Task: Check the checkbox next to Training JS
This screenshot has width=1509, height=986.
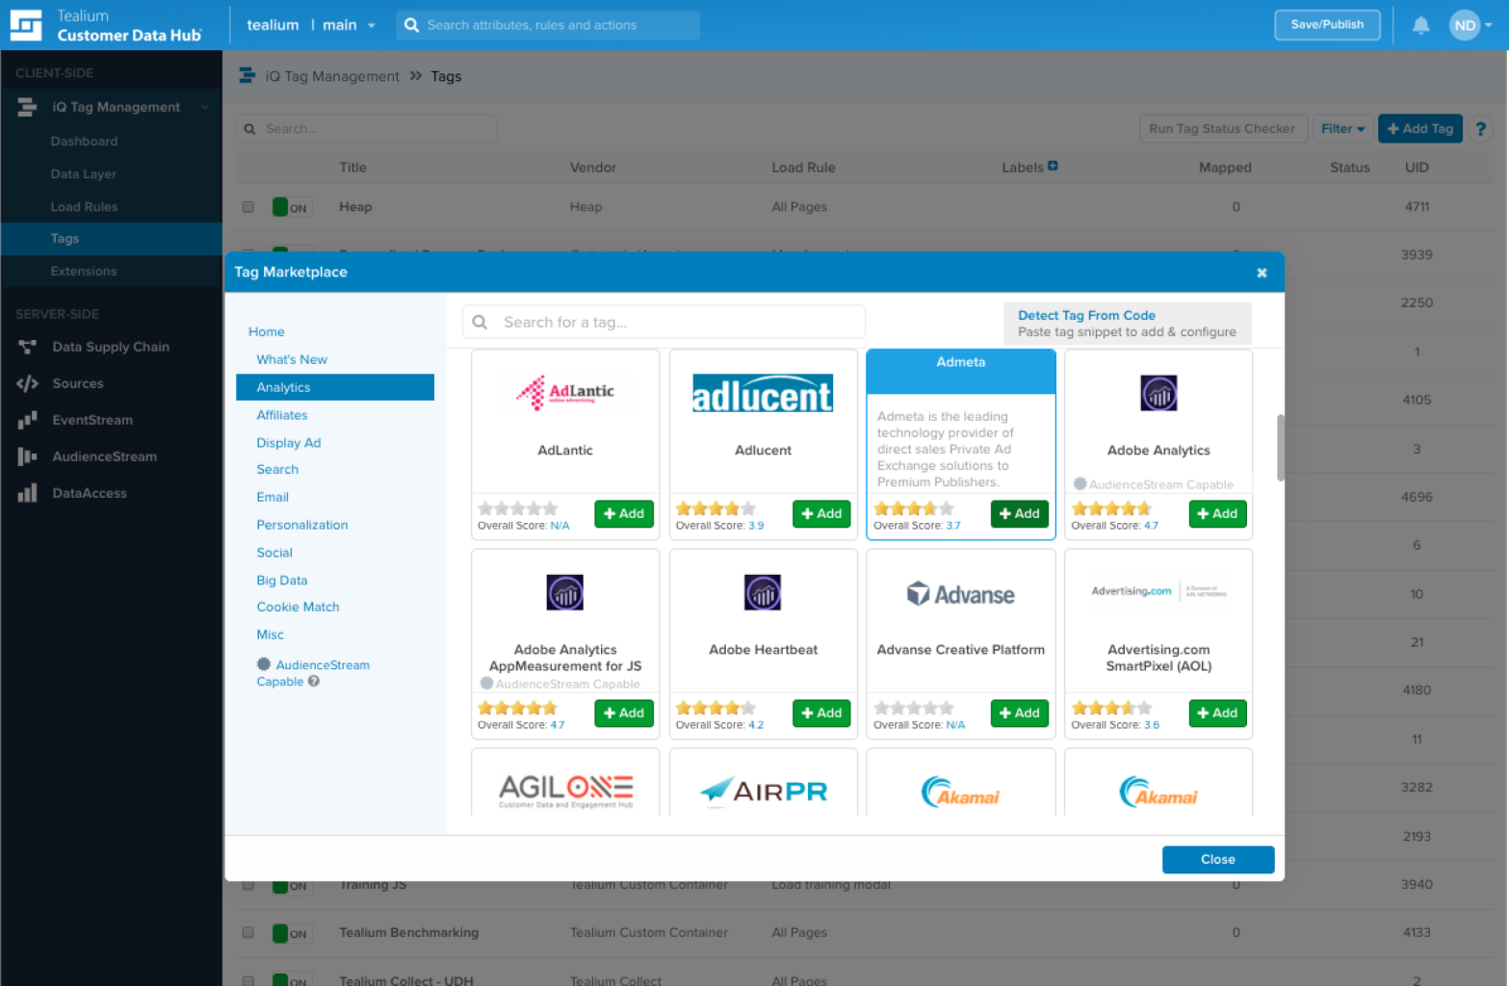Action: (247, 884)
